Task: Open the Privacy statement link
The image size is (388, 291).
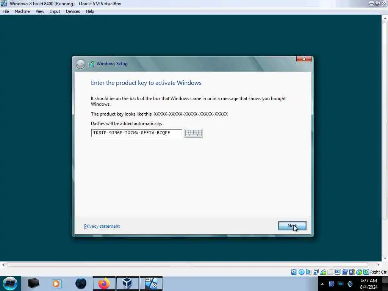Action: [102, 226]
